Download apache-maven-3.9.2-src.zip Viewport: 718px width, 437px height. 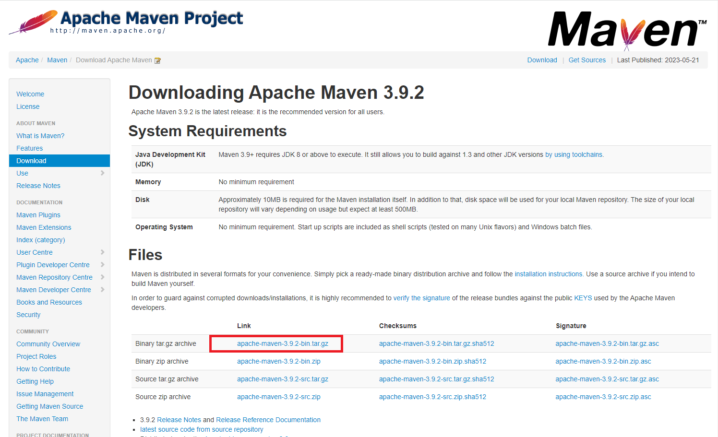coord(279,397)
